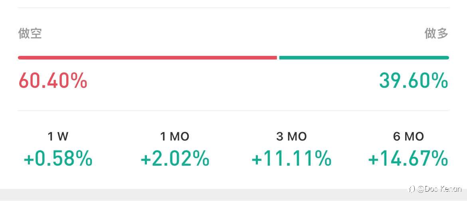Click the 做多 (long) label
Viewport: 467px width, 202px height.
pyautogui.click(x=436, y=33)
